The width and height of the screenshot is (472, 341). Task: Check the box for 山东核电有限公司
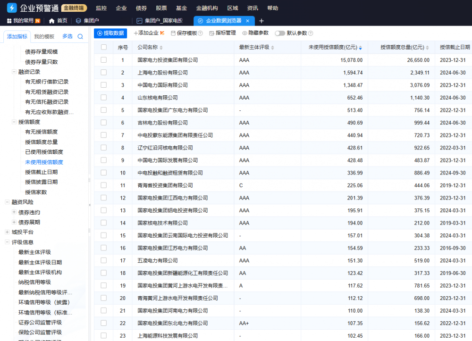pos(104,98)
